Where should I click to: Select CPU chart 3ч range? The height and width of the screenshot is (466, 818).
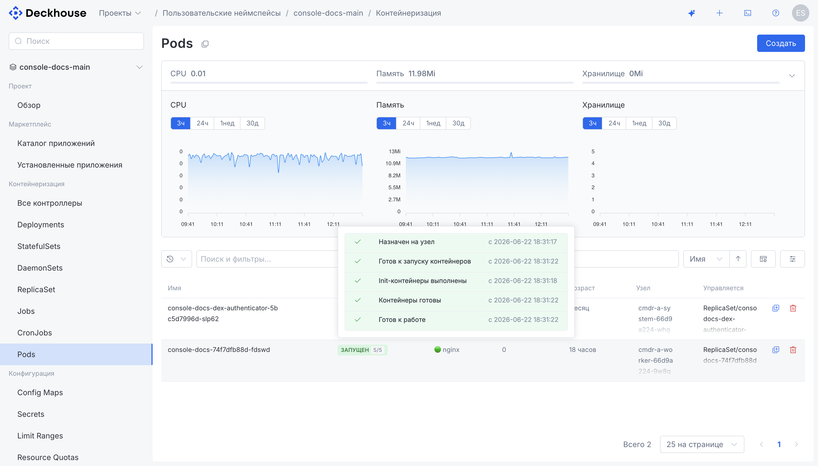[181, 123]
